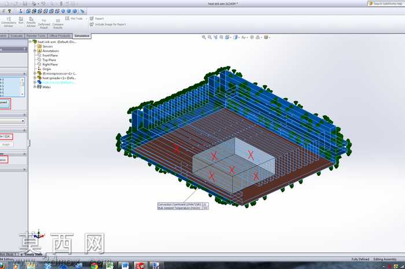Switch to the Render Tools tab
This screenshot has width=405, height=269.
coord(36,36)
